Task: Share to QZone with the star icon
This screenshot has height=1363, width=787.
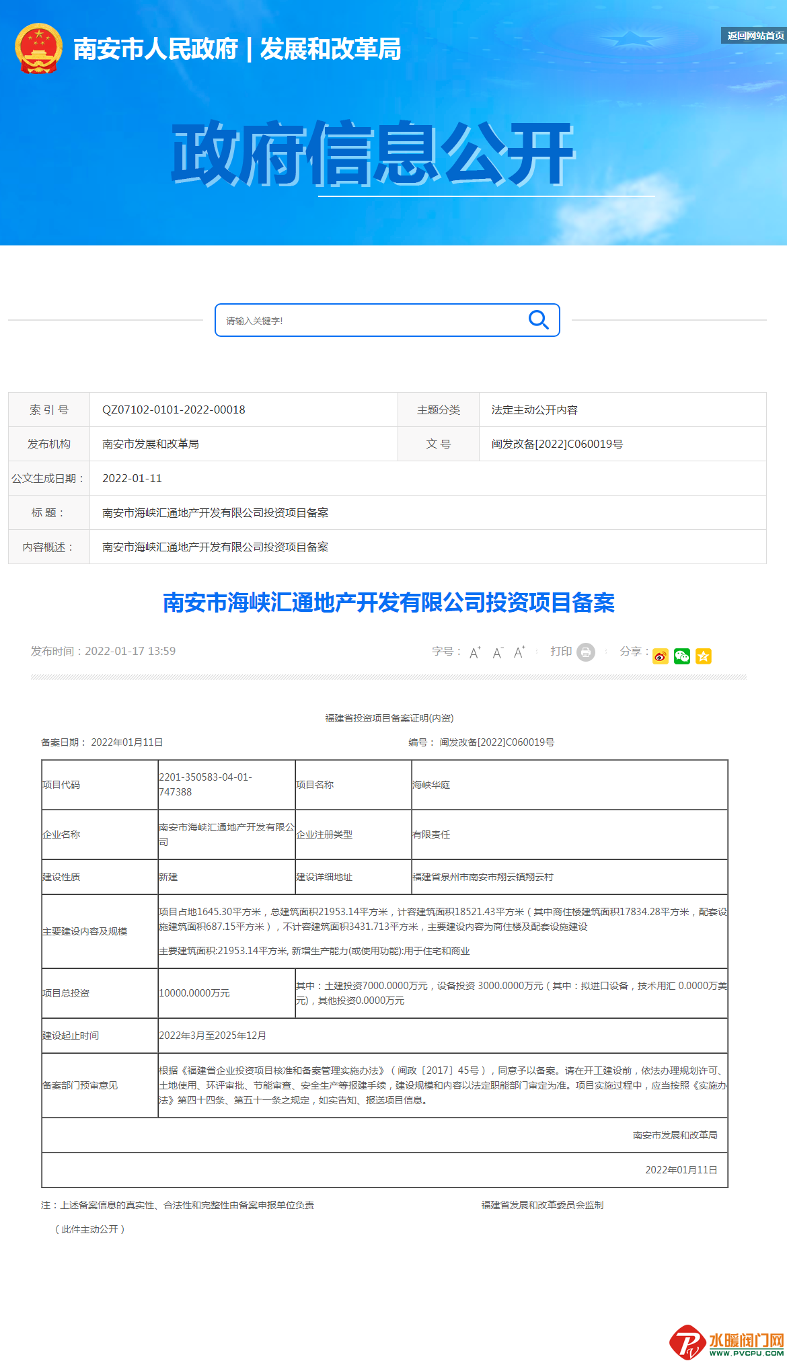Action: pos(704,656)
